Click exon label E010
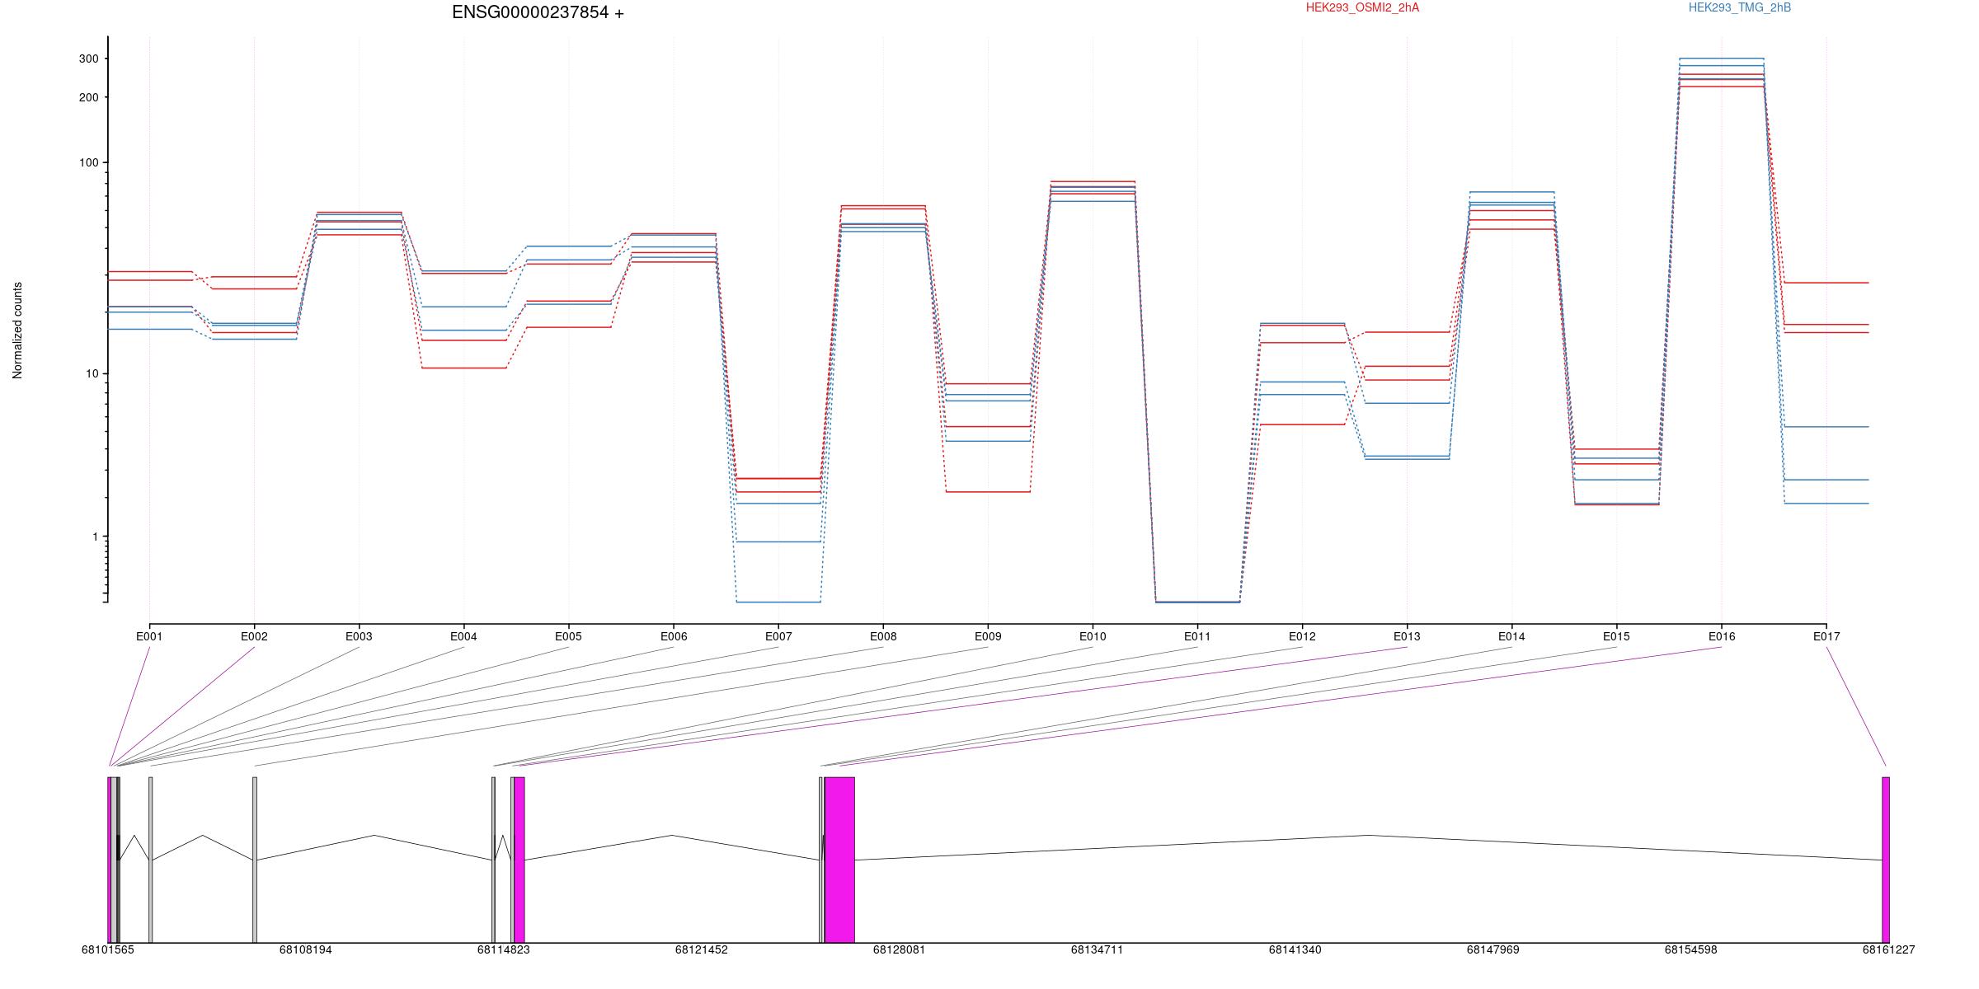This screenshot has width=1979, height=989. [1093, 636]
